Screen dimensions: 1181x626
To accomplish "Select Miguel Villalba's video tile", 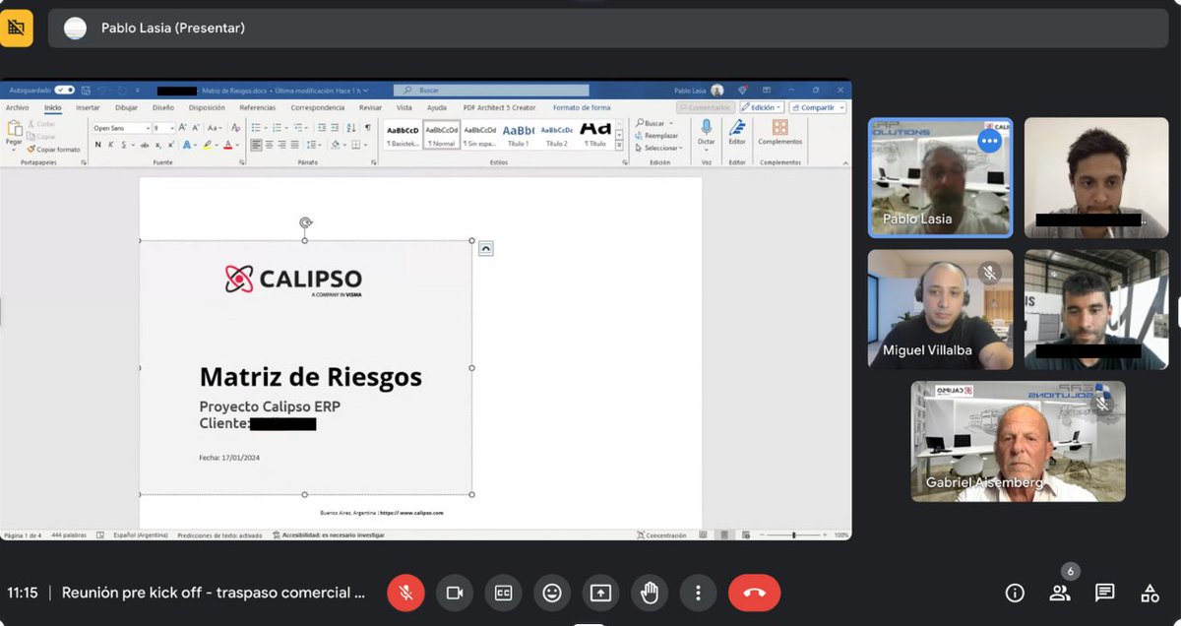I will (x=940, y=309).
